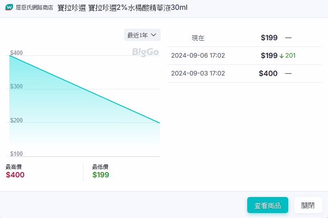Click the 最高價 $400 value
This screenshot has width=328, height=218.
(x=15, y=175)
